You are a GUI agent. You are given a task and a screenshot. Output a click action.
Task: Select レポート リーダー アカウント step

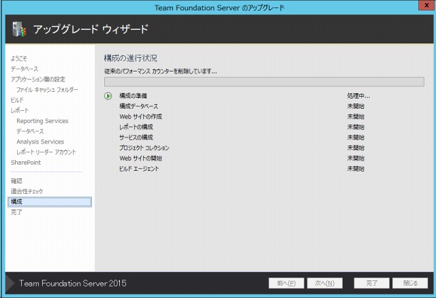point(46,152)
